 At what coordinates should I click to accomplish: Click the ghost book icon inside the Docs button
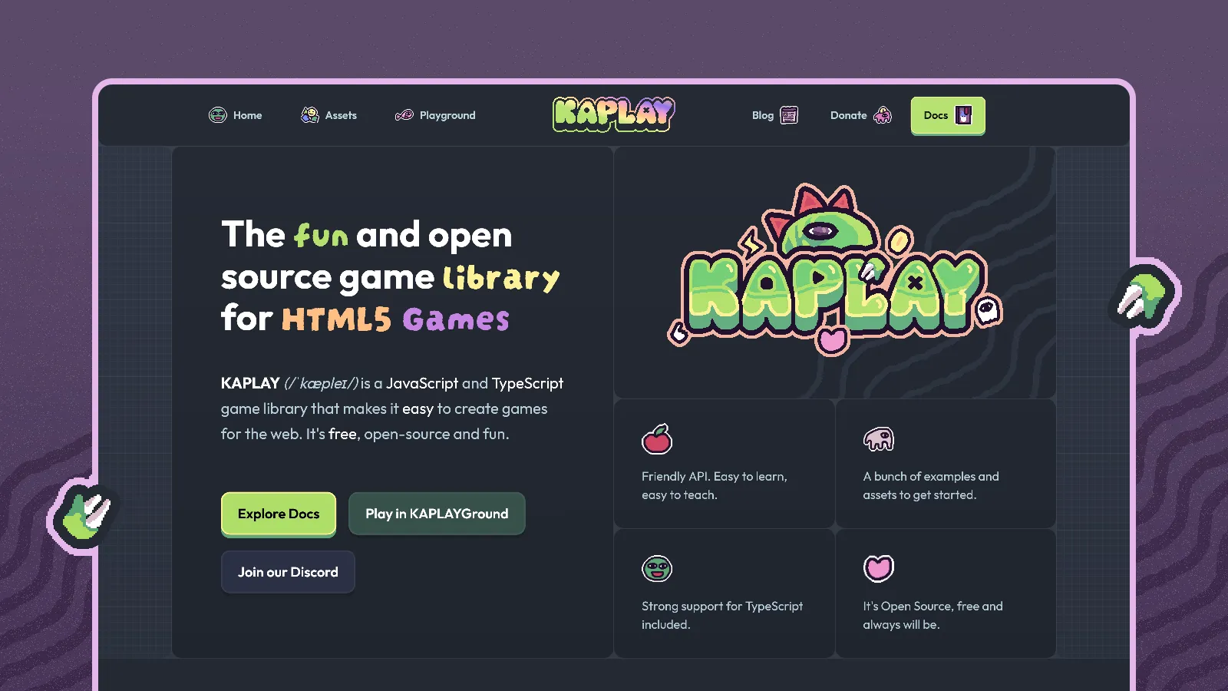(x=964, y=115)
